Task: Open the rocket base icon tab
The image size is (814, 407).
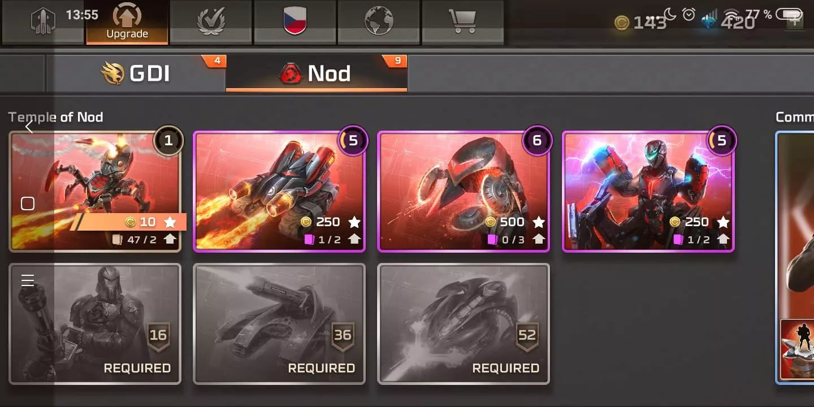Action: [x=44, y=22]
